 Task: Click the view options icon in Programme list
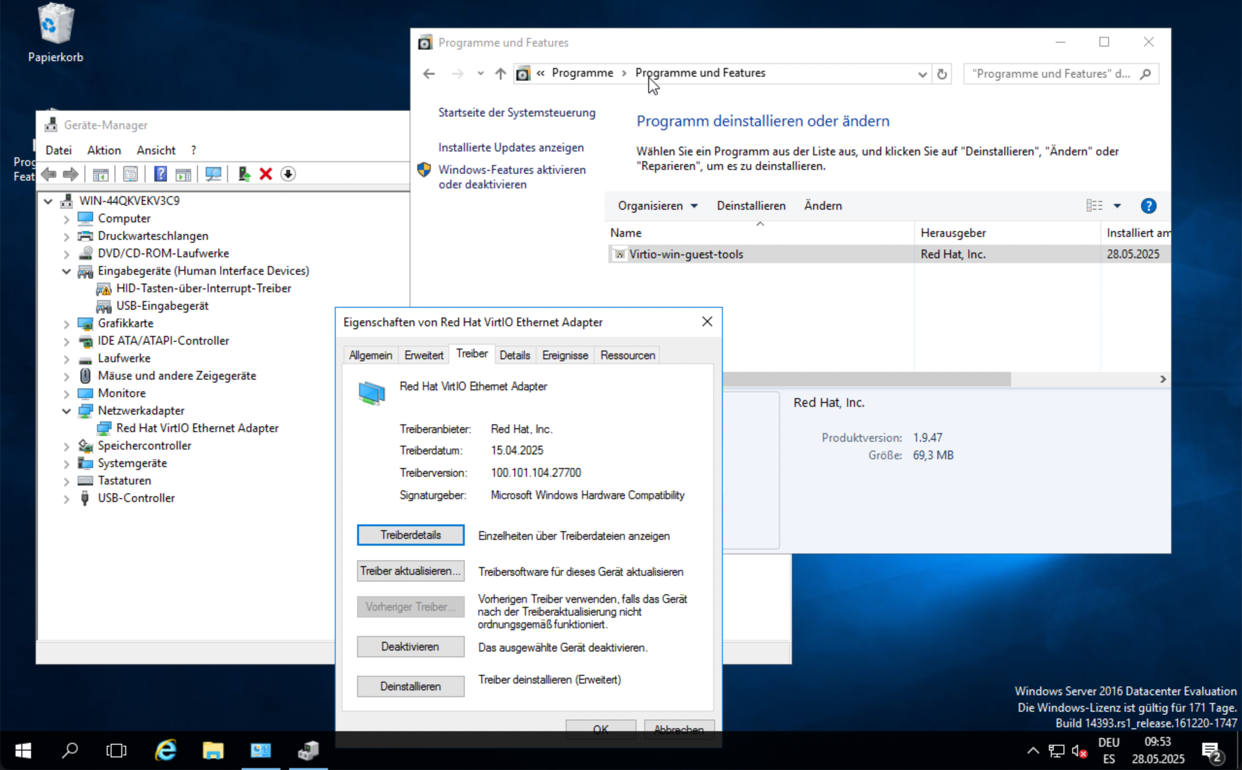point(1094,206)
